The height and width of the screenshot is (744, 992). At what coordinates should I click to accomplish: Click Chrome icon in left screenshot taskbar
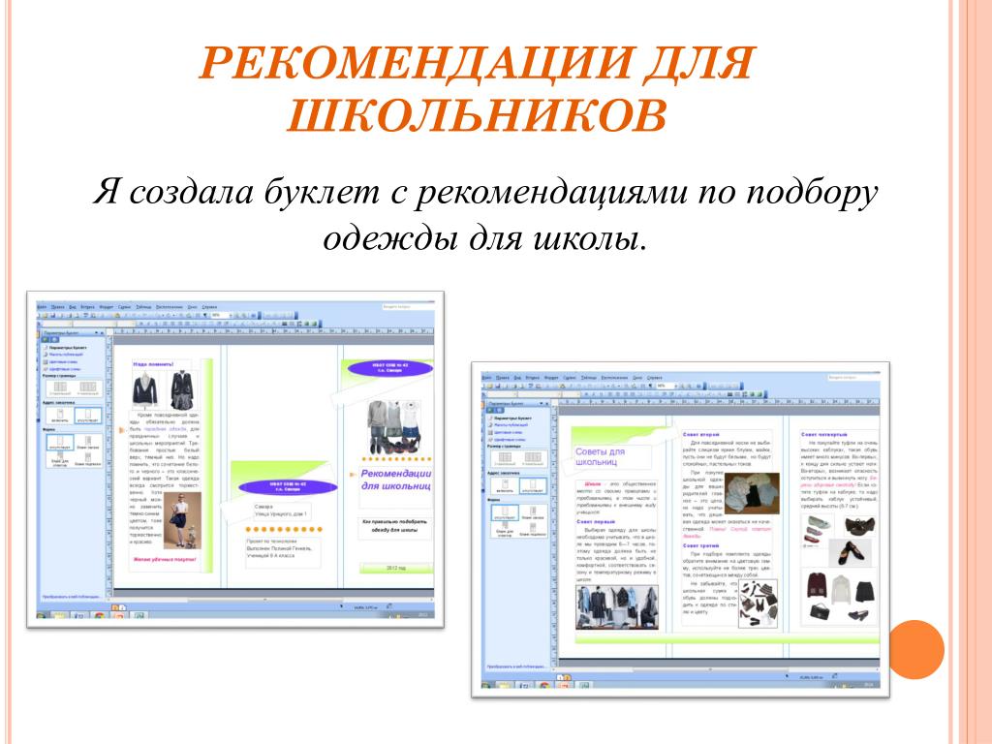pyautogui.click(x=100, y=616)
